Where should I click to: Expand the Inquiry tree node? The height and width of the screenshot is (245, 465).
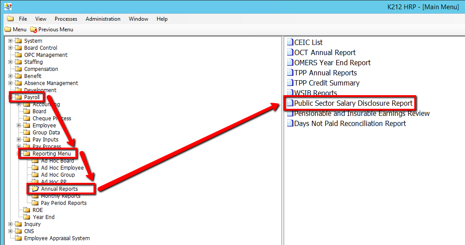coord(11,224)
